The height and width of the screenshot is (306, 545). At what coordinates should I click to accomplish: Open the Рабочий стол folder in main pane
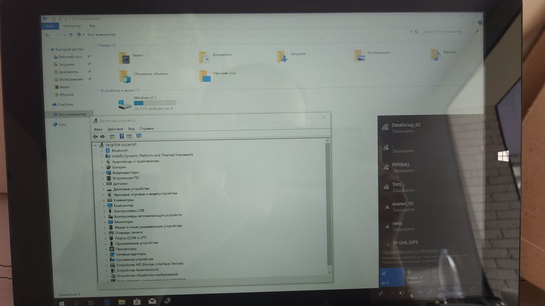tap(217, 76)
